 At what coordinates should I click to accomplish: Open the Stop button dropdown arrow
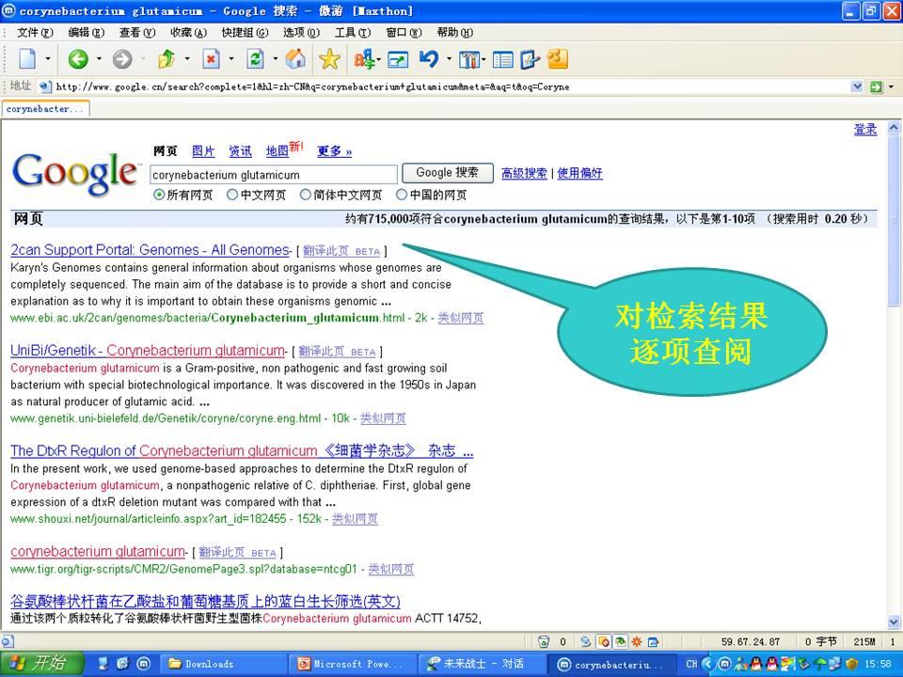pos(231,58)
